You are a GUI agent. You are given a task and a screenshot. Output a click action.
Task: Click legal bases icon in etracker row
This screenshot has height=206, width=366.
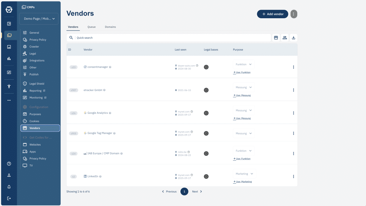tap(206, 90)
